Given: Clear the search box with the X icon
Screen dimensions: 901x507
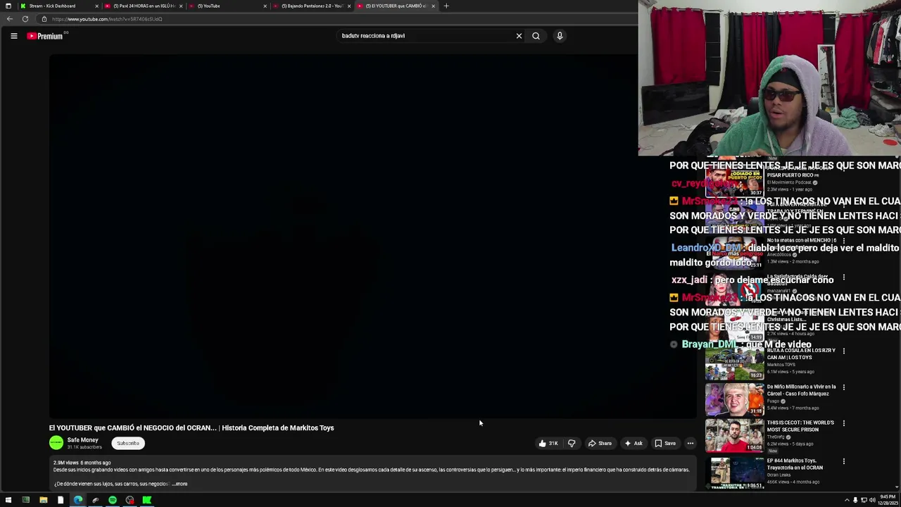Looking at the screenshot, I should coord(519,36).
